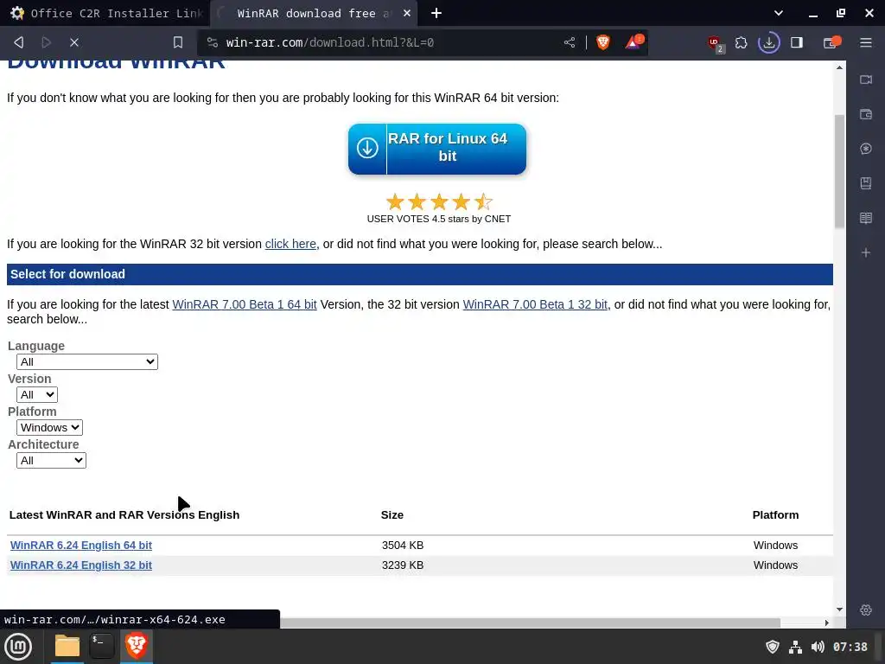Image resolution: width=885 pixels, height=664 pixels.
Task: Click the 'Platform' column header
Action: 775,515
